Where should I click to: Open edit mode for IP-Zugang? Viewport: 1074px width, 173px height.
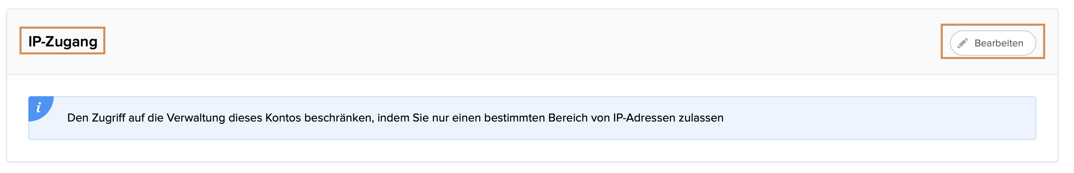(x=993, y=43)
